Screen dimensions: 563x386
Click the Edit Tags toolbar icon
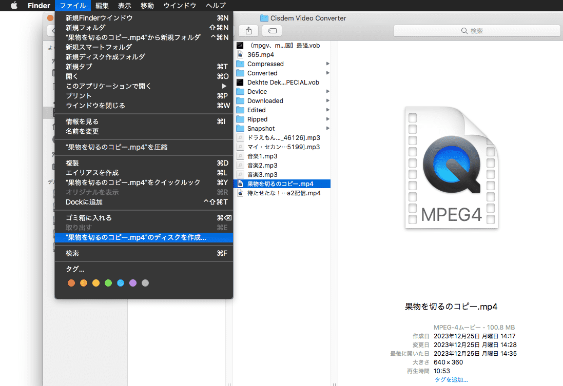[271, 31]
